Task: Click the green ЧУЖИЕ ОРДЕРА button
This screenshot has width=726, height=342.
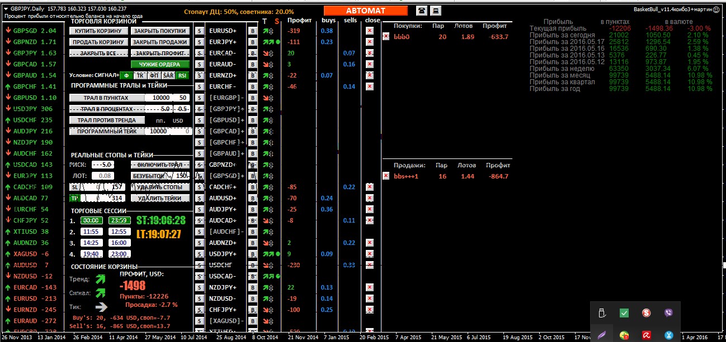Action: coord(159,64)
